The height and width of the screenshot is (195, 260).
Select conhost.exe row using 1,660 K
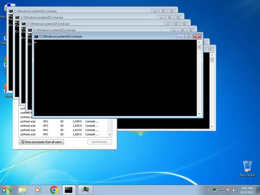(63, 134)
